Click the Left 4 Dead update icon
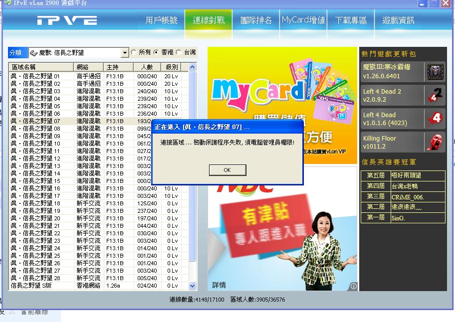 tap(435, 119)
